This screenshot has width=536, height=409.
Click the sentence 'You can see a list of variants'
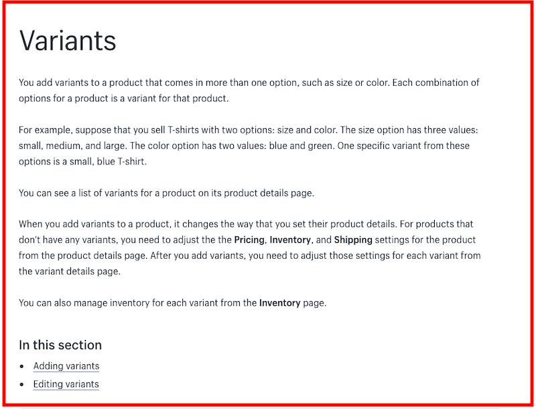point(166,193)
